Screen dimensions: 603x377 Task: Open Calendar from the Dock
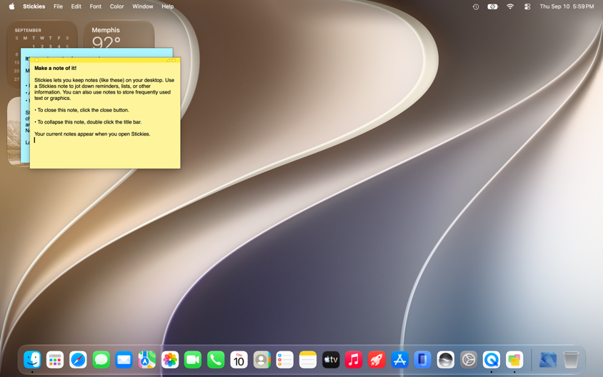coord(239,360)
